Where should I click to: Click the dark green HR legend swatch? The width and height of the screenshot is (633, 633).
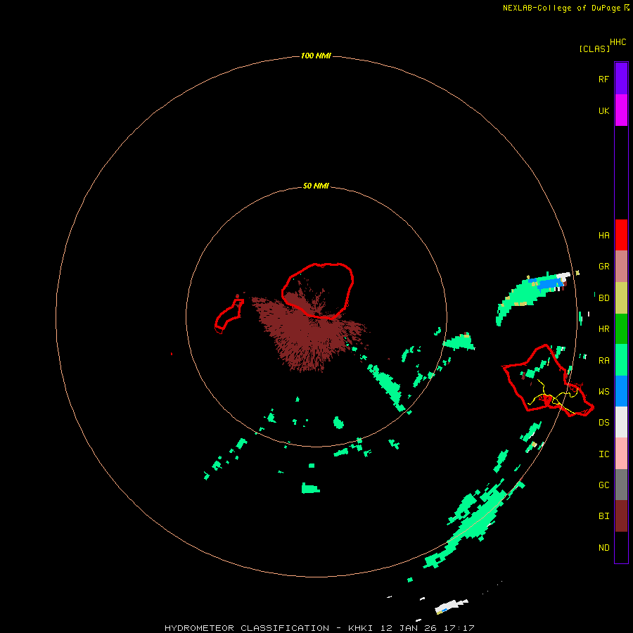coord(621,329)
